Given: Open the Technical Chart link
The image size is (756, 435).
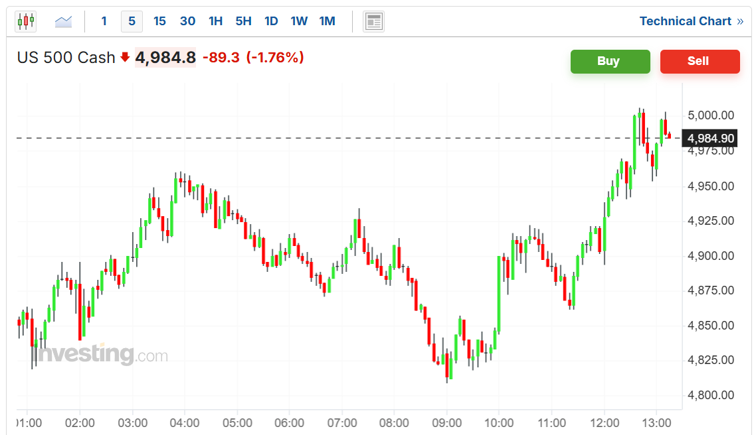Looking at the screenshot, I should click(685, 21).
